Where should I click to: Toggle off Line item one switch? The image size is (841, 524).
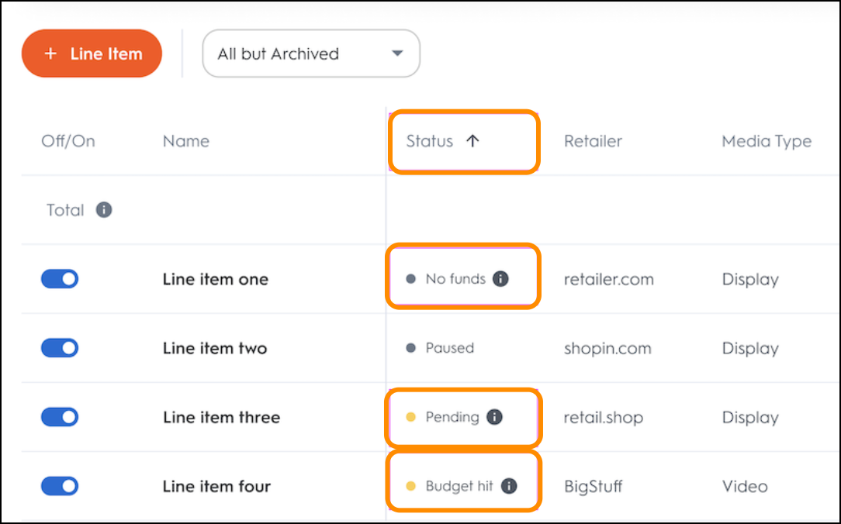pyautogui.click(x=60, y=279)
